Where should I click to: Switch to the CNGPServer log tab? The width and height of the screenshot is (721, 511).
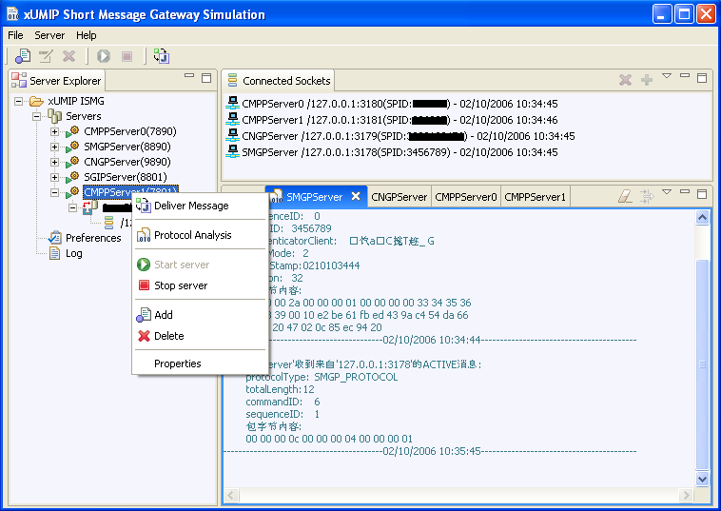tap(399, 197)
